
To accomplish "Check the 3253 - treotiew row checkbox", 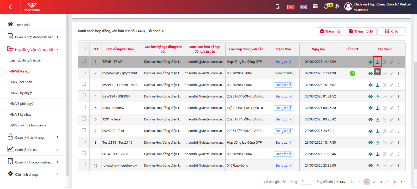I will click(x=84, y=107).
